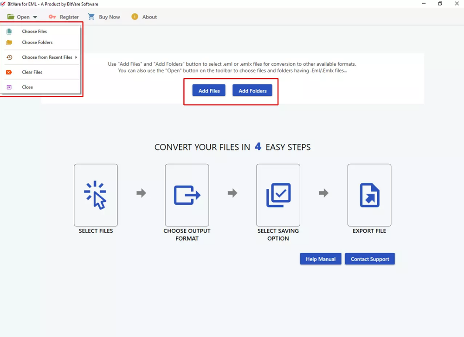Click the CHOOSE OUTPUT FORMAT label

coord(187,235)
